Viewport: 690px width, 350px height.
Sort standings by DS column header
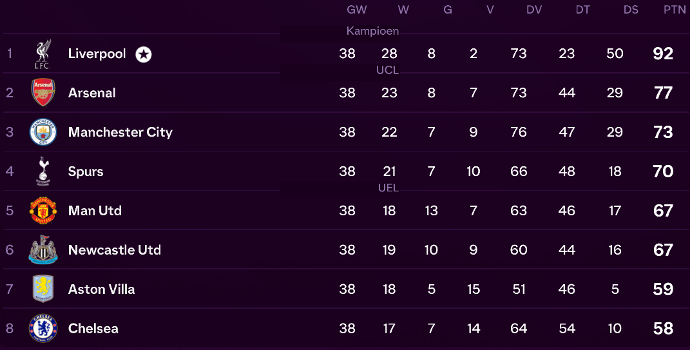[x=631, y=10]
